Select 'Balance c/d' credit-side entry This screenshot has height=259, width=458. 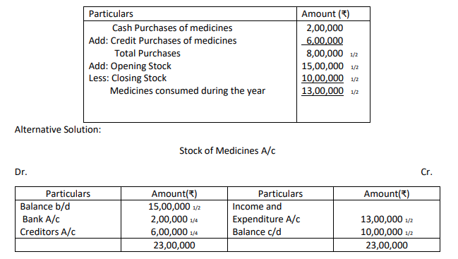tap(257, 232)
